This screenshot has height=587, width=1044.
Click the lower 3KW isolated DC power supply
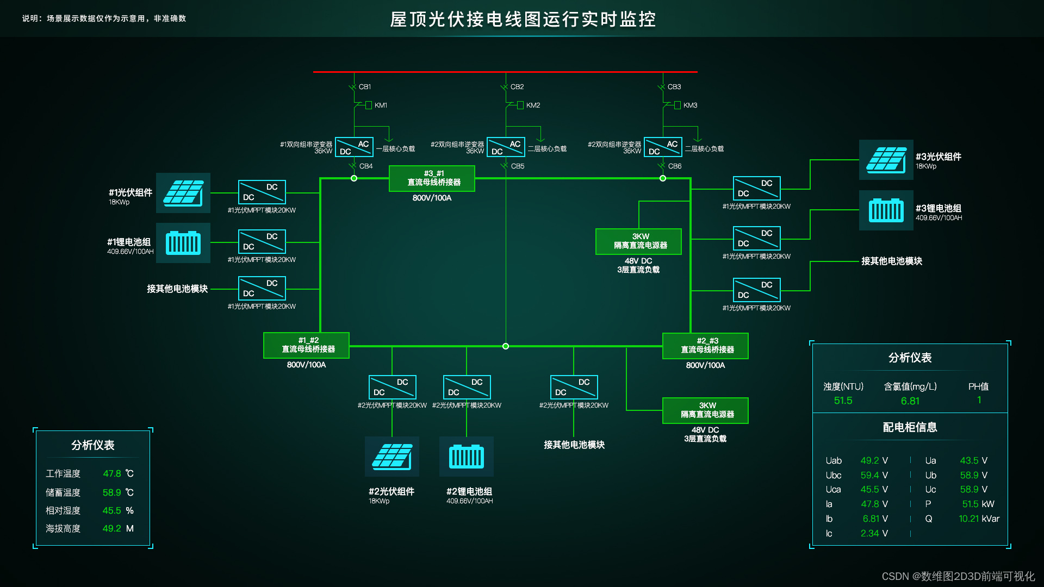tap(705, 410)
